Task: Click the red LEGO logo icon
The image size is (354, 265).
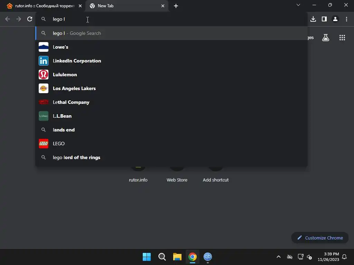Action: (43, 144)
